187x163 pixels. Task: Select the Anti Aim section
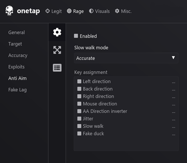17,78
